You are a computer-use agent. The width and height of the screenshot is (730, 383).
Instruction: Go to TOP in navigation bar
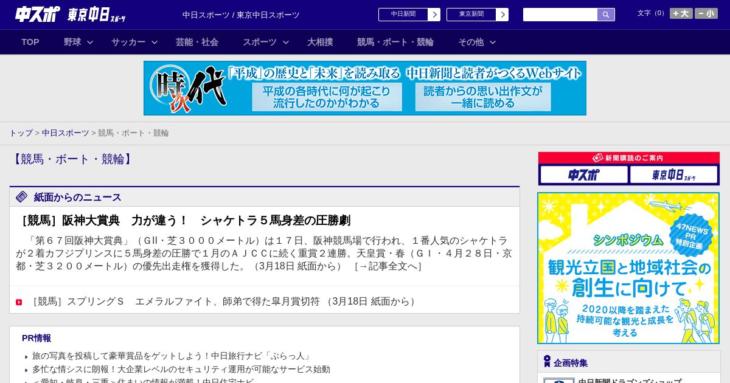30,42
